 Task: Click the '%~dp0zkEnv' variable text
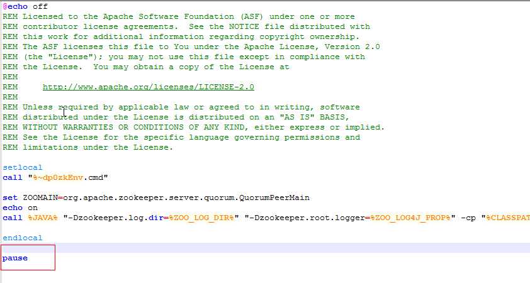coord(58,177)
